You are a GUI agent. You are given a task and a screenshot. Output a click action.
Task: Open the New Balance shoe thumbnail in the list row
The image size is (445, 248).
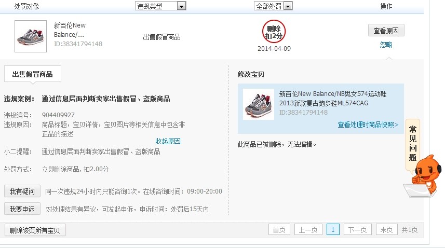[x=31, y=36]
